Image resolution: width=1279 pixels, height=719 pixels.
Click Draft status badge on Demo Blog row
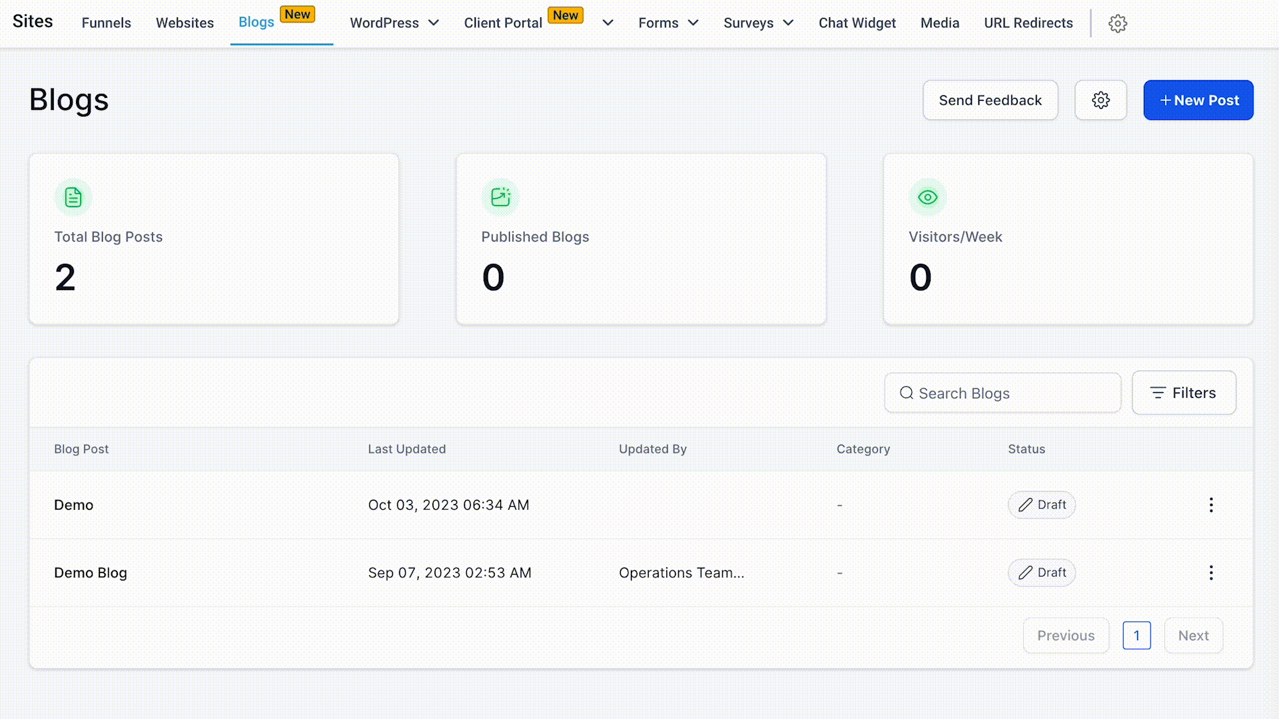click(x=1041, y=573)
